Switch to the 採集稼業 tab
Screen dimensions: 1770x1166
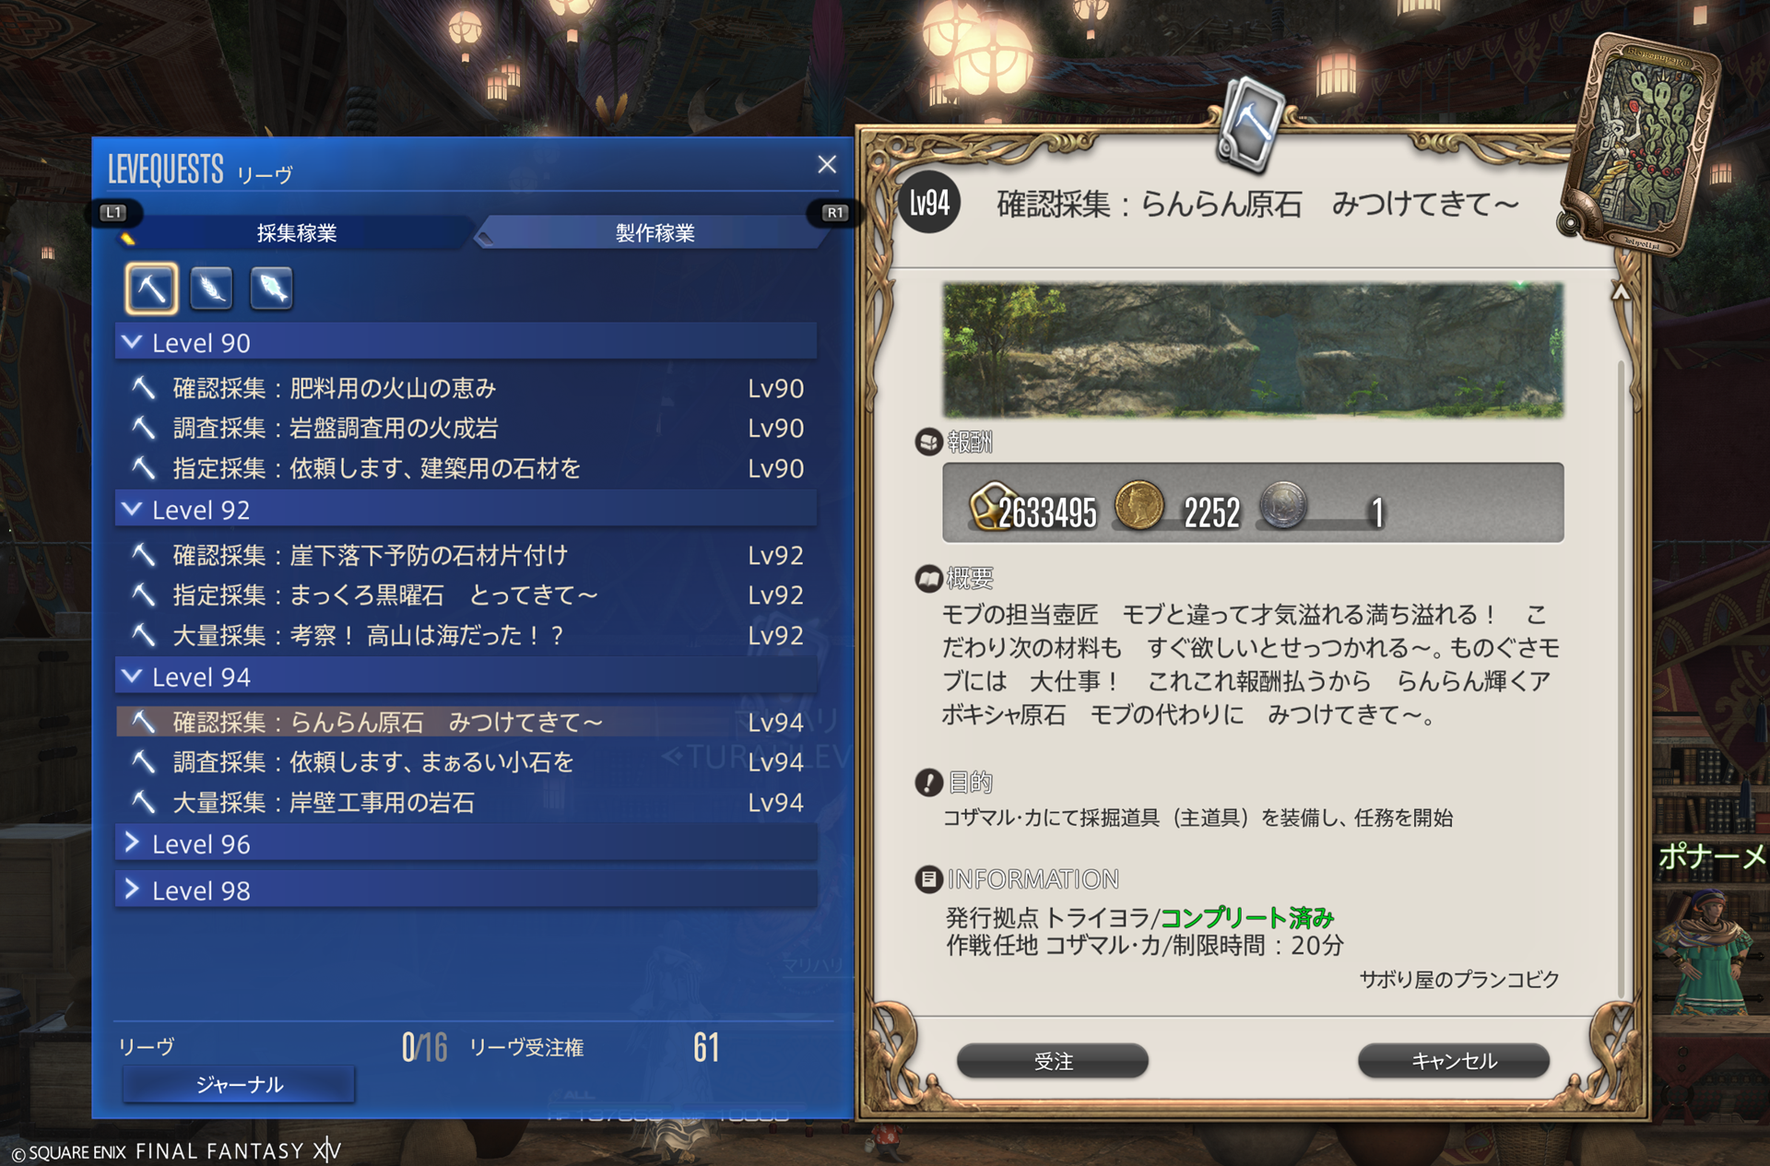[x=297, y=233]
